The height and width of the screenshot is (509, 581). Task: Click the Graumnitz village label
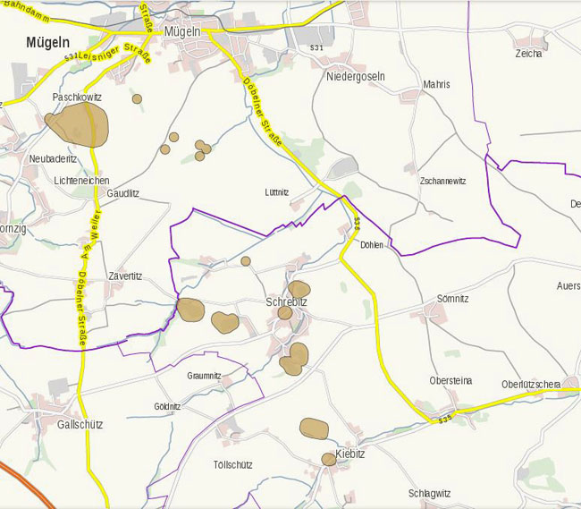[x=204, y=376]
